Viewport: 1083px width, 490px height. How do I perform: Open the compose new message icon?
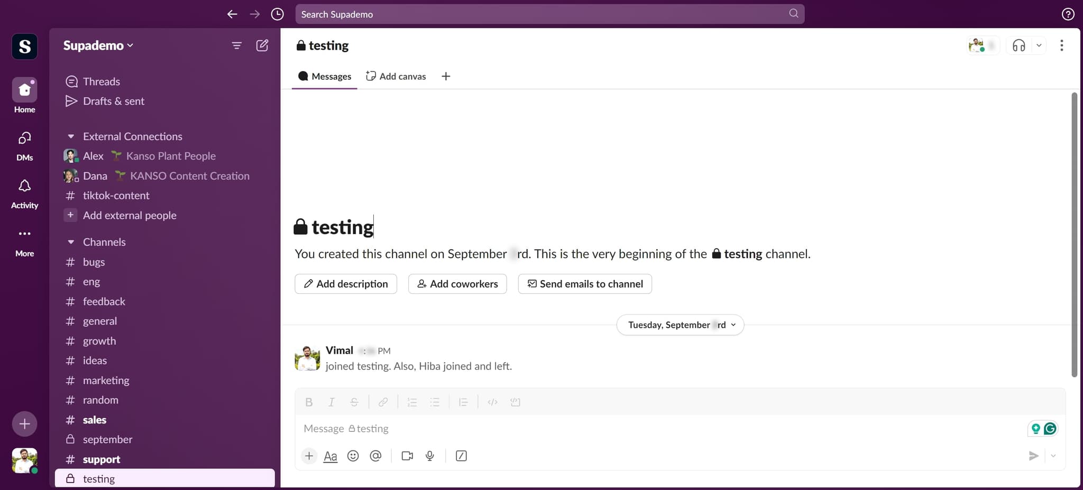point(262,45)
